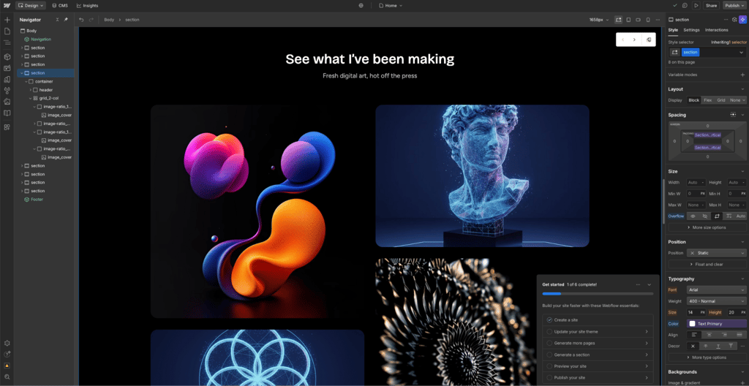Open the Publish dropdown
This screenshot has width=749, height=386.
click(734, 6)
